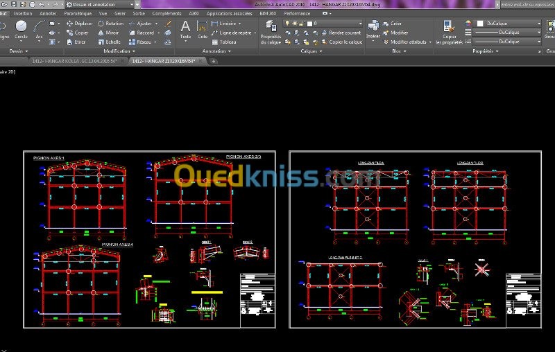Viewport: 555px width, 352px height.
Task: Select Copier les propriétés tool
Action: click(450, 31)
